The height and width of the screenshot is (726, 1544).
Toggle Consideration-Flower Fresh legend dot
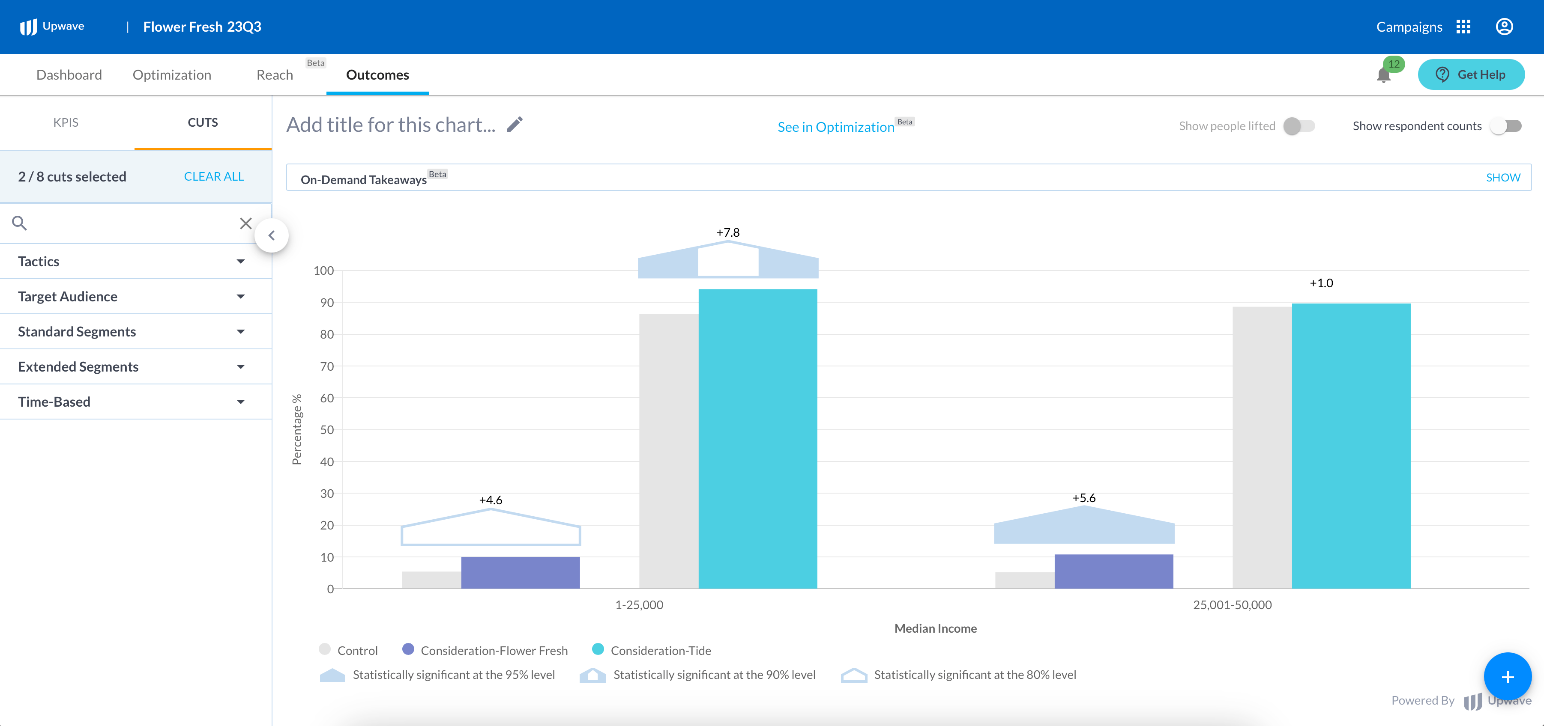[408, 649]
